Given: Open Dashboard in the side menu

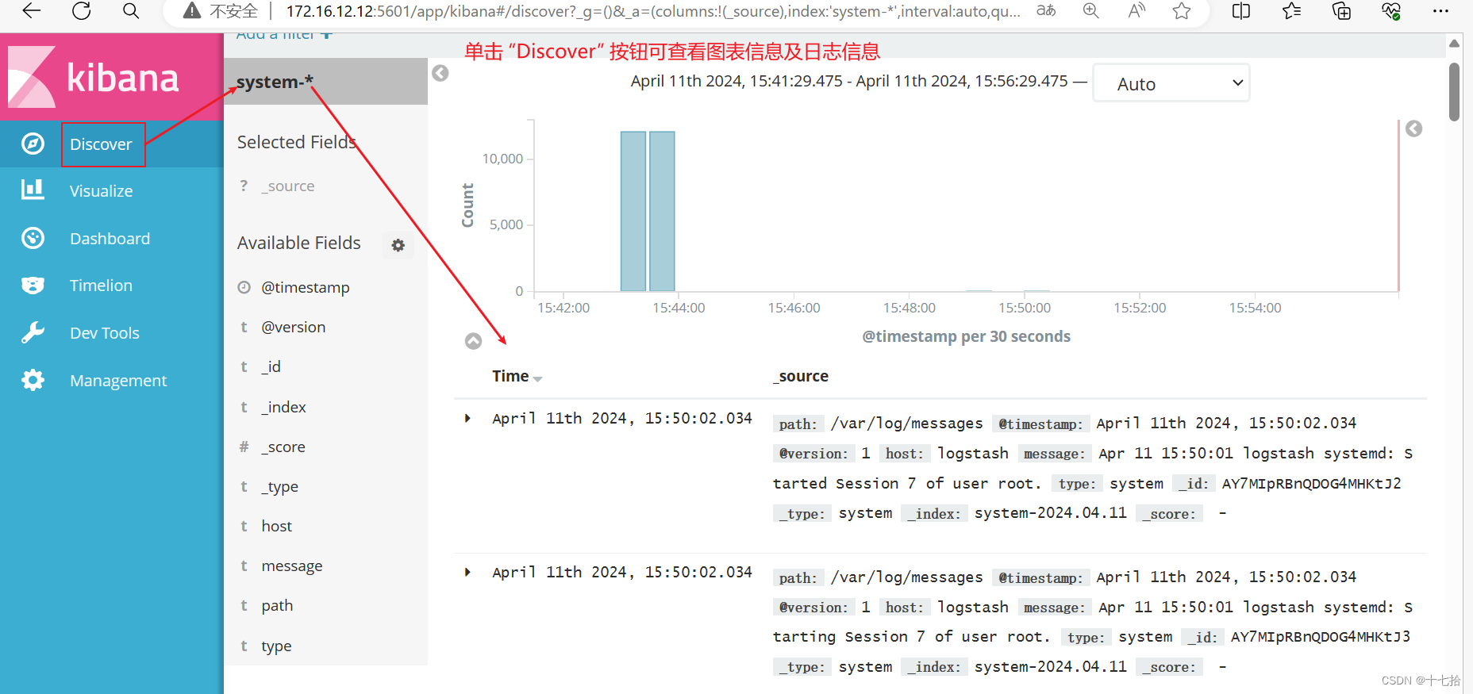Looking at the screenshot, I should click(x=110, y=238).
